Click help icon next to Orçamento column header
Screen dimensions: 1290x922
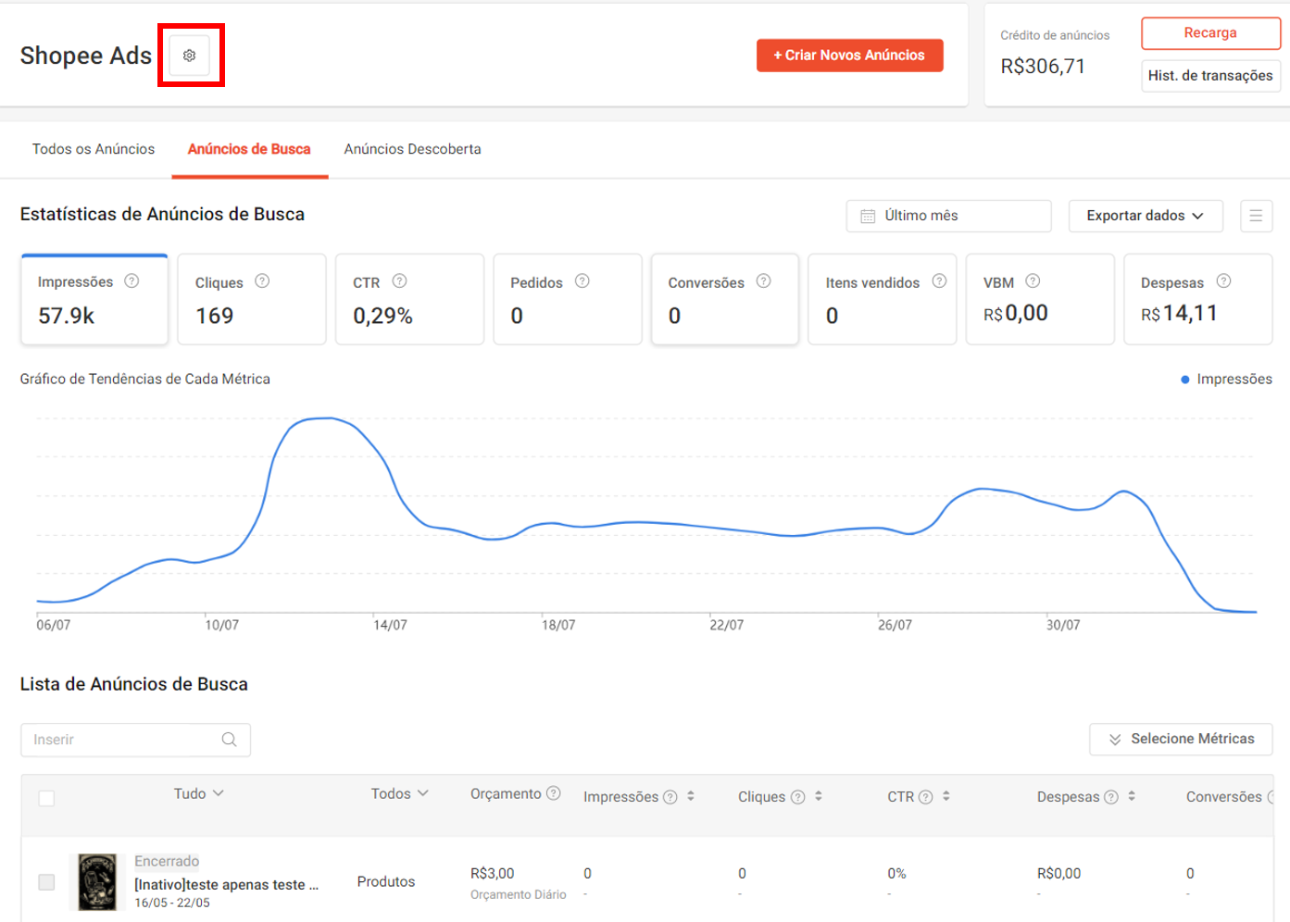click(553, 793)
